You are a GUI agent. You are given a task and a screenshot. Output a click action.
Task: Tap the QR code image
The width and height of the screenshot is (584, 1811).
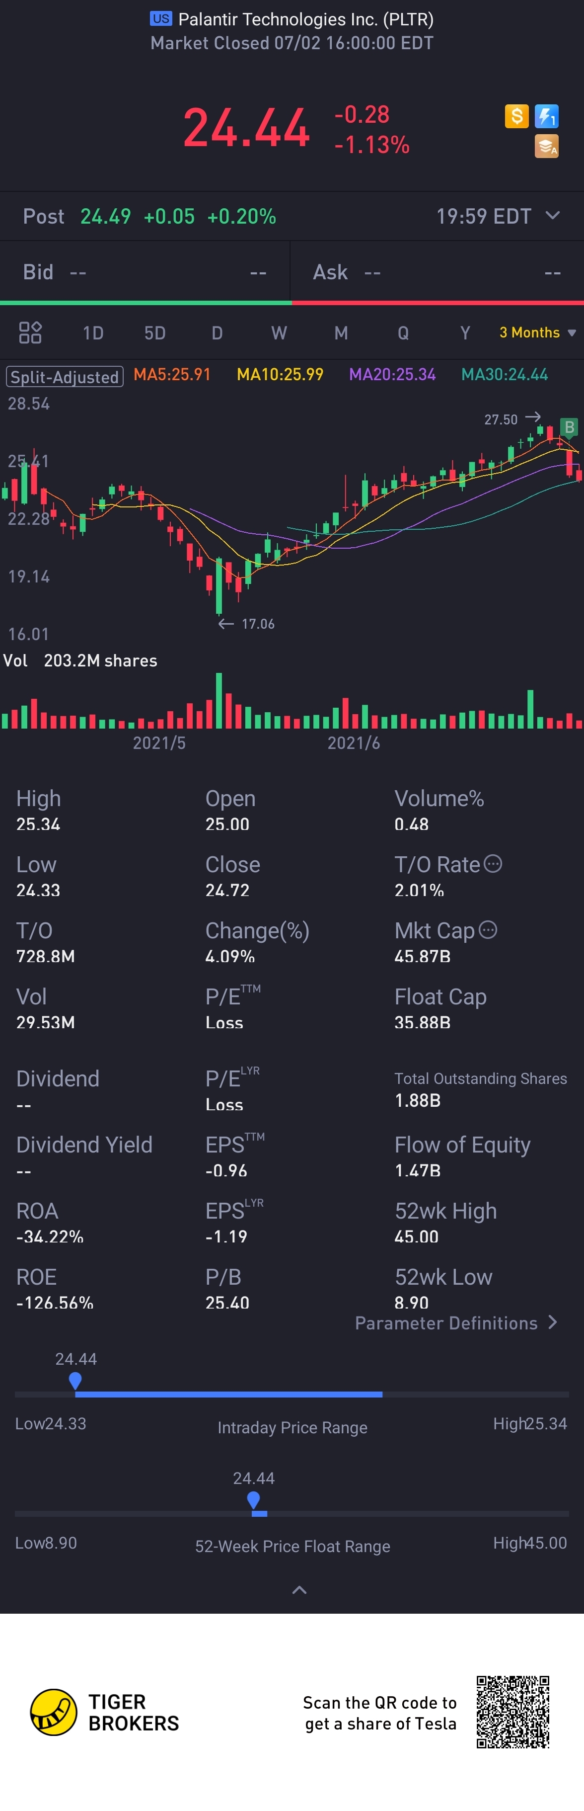pyautogui.click(x=512, y=1711)
